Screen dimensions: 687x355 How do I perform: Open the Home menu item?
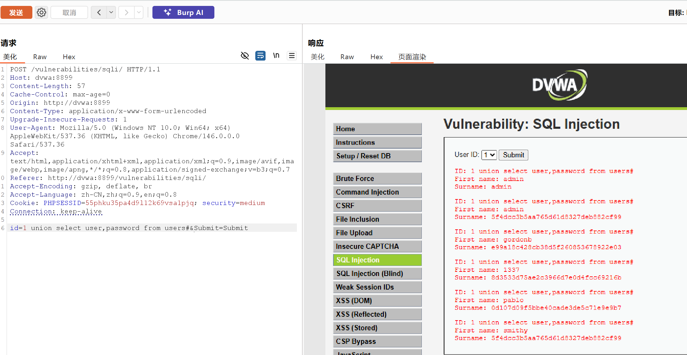click(377, 129)
